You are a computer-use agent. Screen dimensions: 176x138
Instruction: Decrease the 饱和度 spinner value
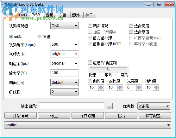pyautogui.click(x=156, y=89)
